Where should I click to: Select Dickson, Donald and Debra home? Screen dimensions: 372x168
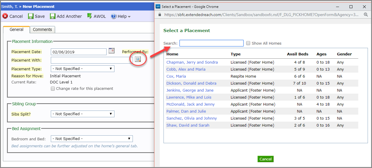[x=191, y=83]
